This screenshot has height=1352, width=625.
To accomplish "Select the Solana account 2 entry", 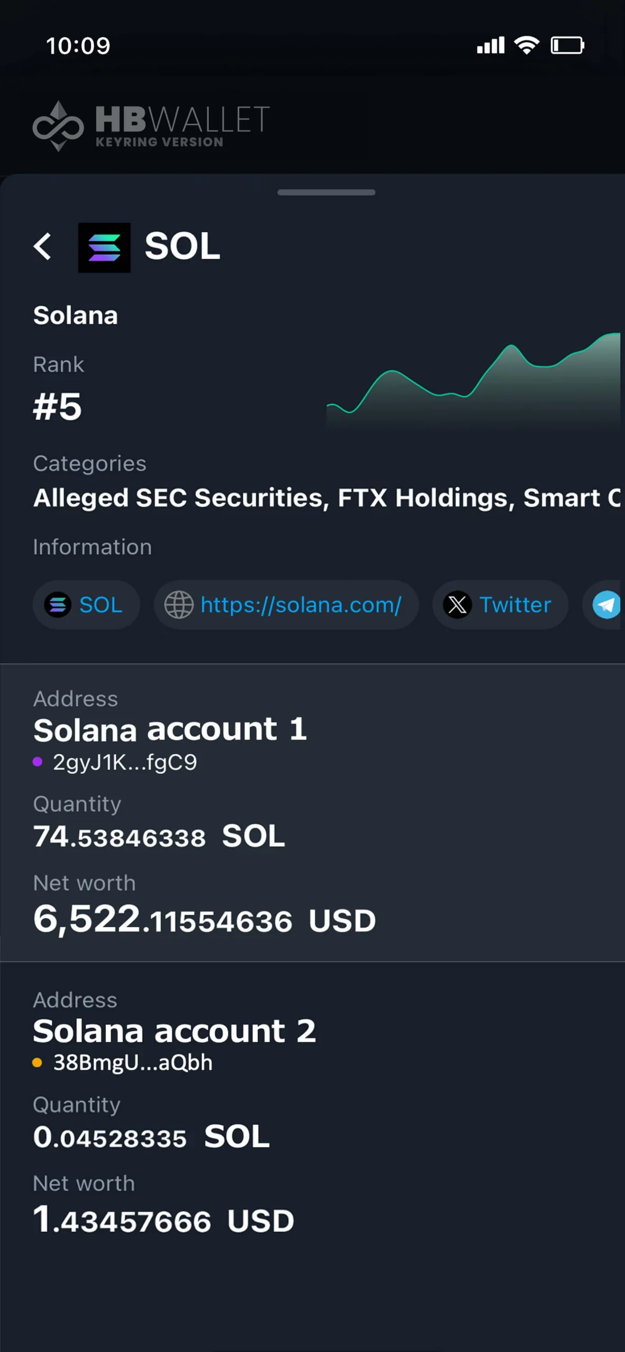I will coord(174,1030).
